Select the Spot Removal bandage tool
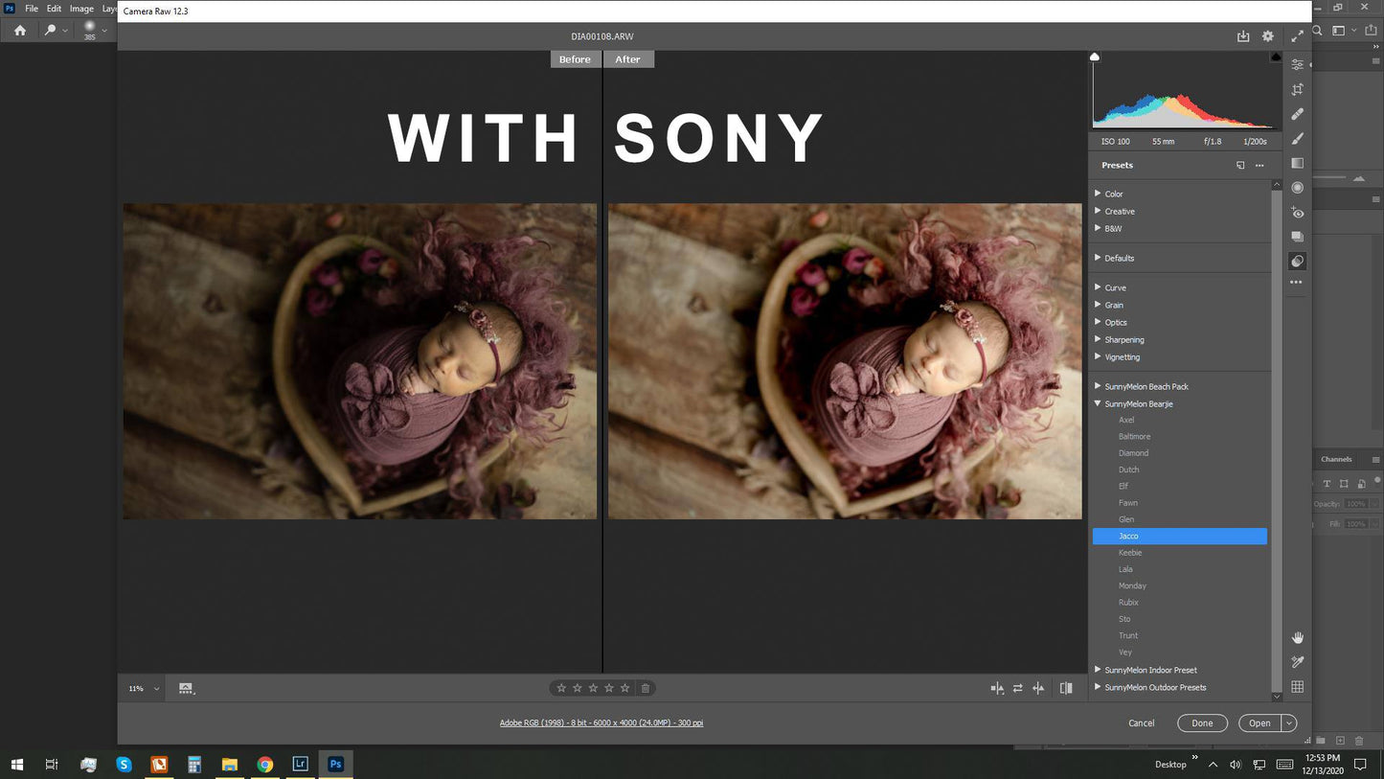1384x779 pixels. coord(1297,114)
